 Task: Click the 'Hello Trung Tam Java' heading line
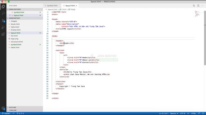77,72
